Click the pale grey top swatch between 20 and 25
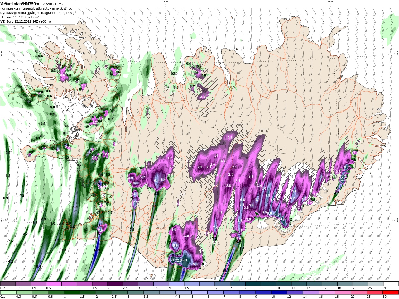399x299 pixels. (x=360, y=284)
